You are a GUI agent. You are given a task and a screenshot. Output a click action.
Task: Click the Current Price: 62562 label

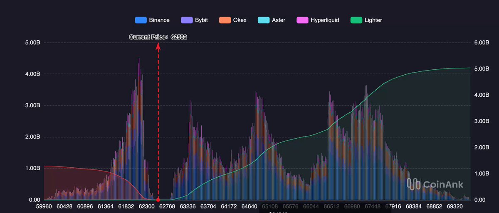158,37
